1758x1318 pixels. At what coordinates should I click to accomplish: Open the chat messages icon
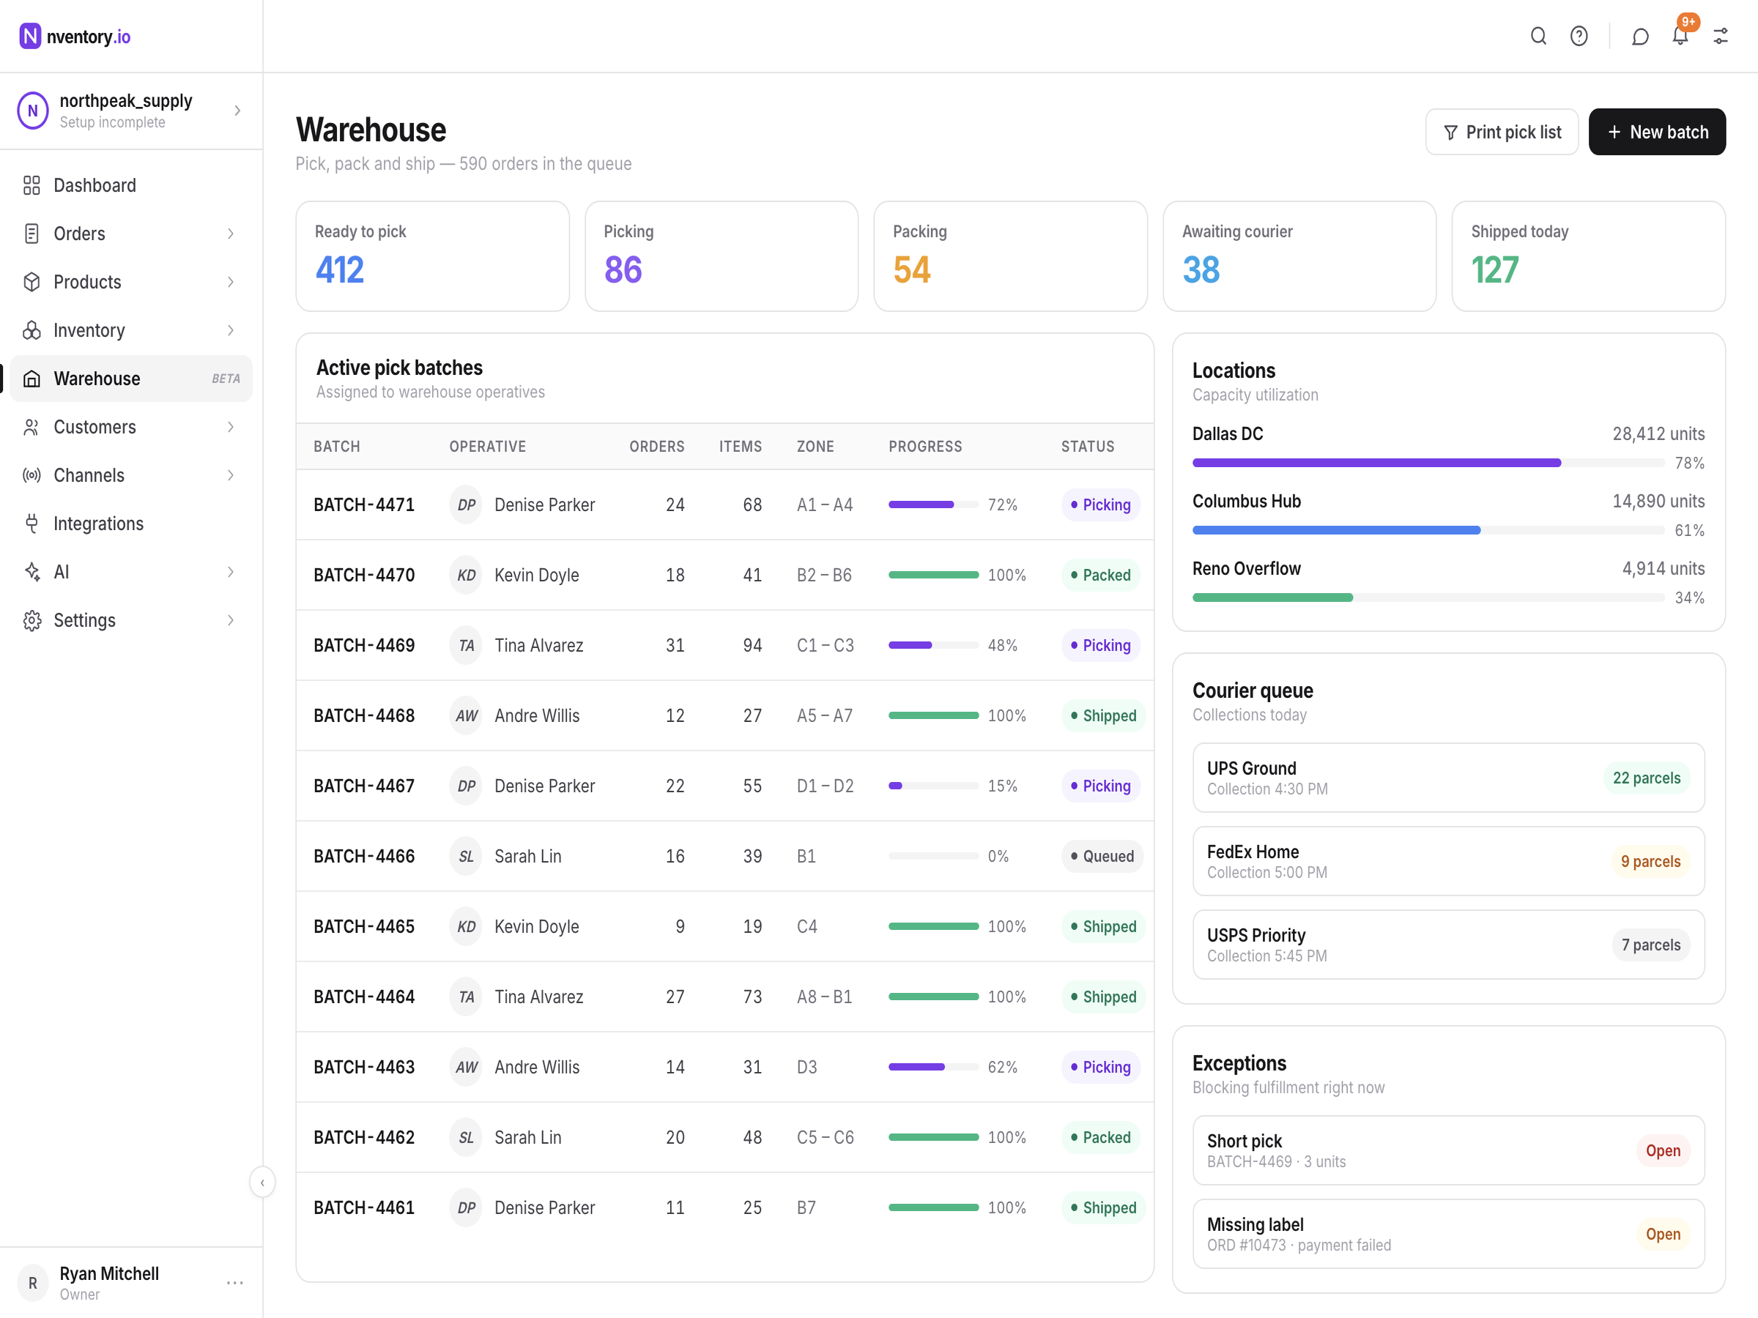click(1639, 37)
